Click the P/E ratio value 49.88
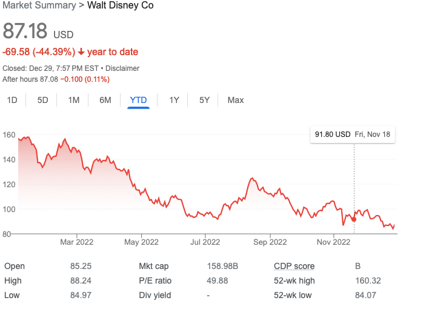 217,281
